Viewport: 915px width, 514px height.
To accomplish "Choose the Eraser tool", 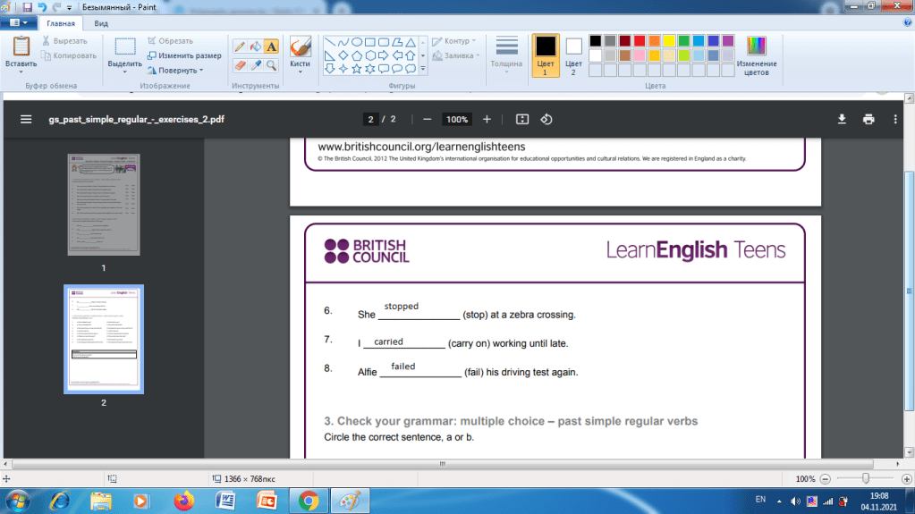I will (240, 65).
